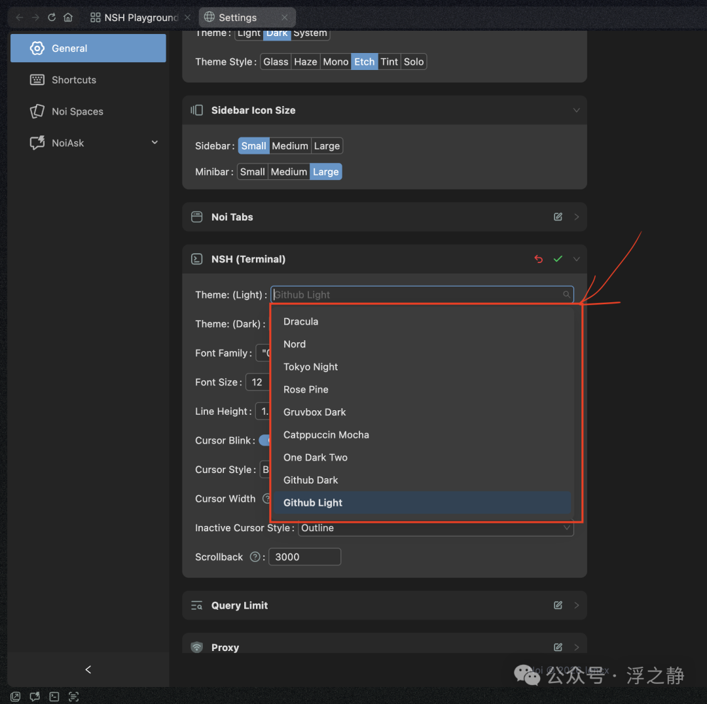Open General settings in sidebar
Viewport: 707px width, 704px height.
pos(88,48)
